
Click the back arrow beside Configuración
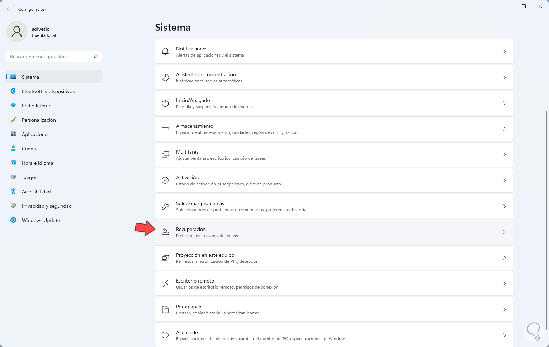pyautogui.click(x=9, y=9)
